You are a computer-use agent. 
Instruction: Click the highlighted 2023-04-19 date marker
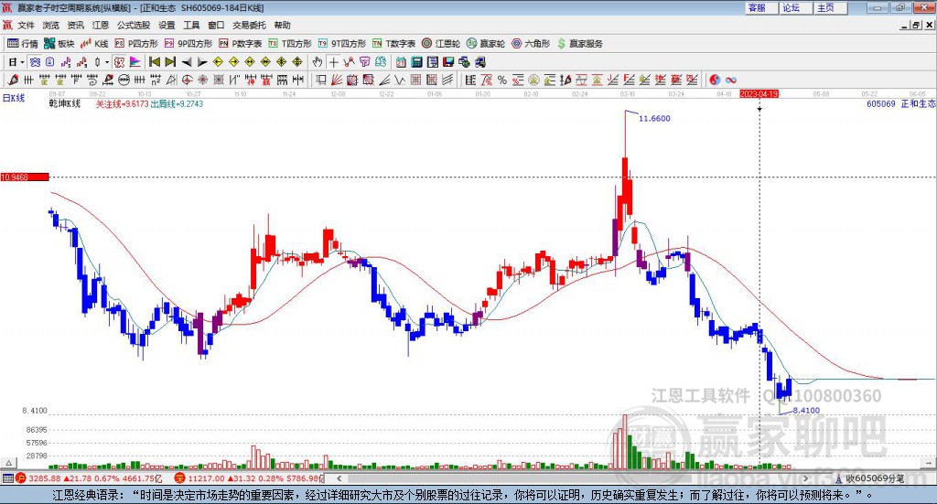point(759,93)
